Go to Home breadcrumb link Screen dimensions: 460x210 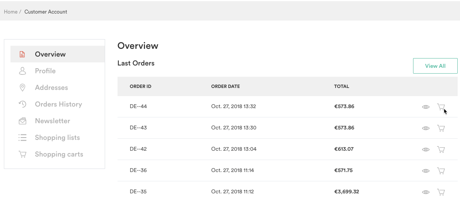pyautogui.click(x=10, y=12)
